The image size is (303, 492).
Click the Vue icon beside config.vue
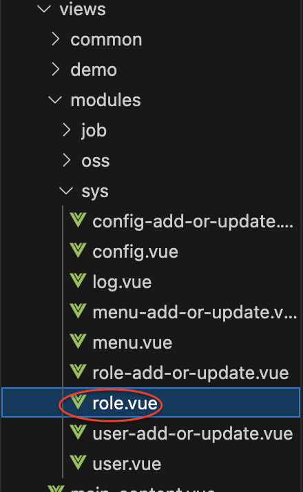[x=78, y=250]
